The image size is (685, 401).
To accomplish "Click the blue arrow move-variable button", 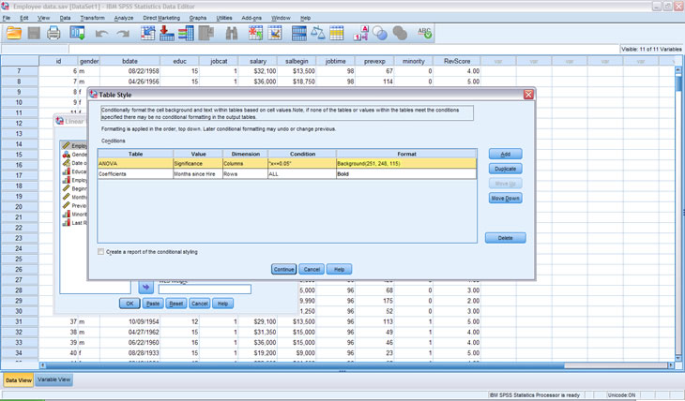I will pos(146,289).
